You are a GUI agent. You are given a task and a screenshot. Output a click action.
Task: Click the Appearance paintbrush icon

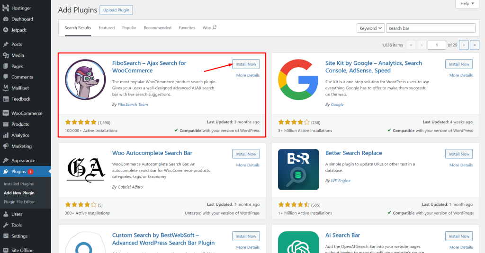(x=6, y=160)
